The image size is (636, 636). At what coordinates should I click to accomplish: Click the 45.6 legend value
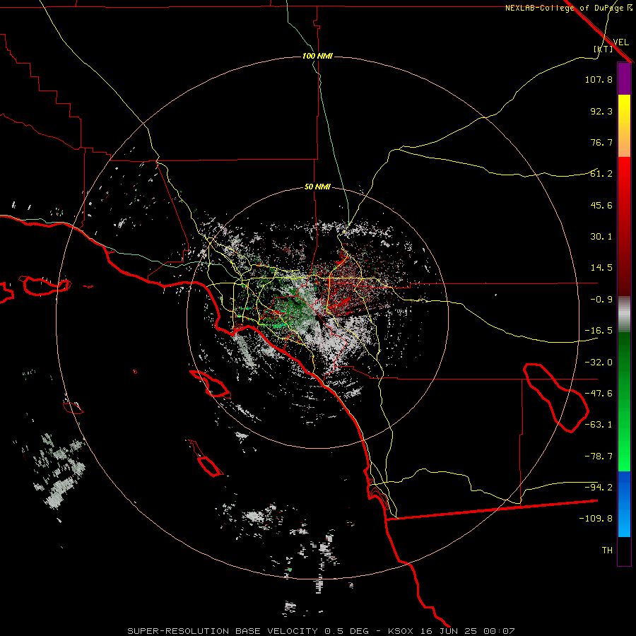click(601, 205)
